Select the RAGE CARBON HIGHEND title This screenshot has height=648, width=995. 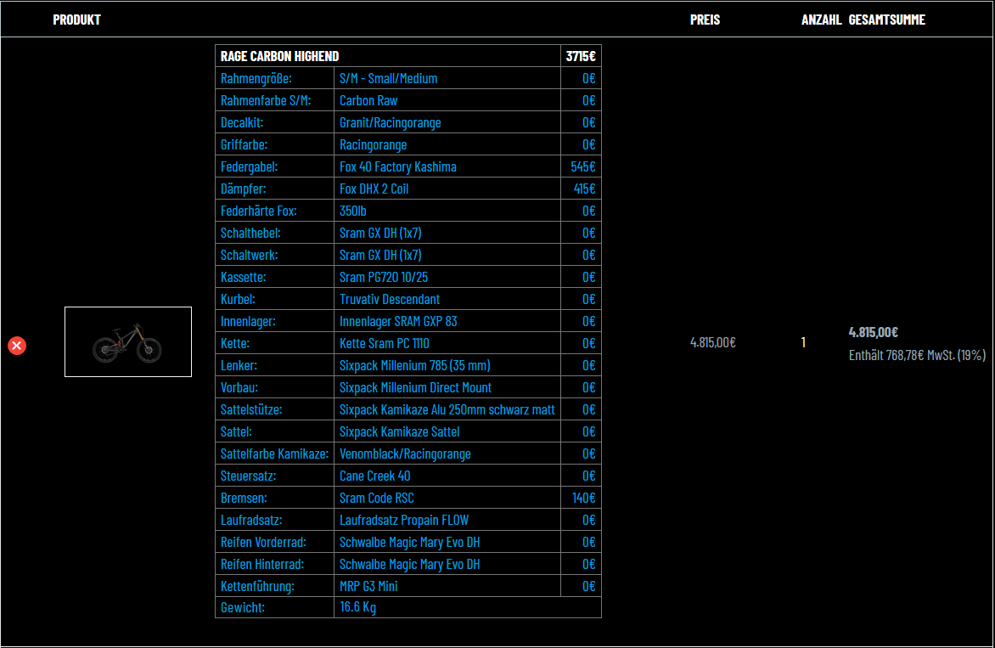click(x=279, y=56)
